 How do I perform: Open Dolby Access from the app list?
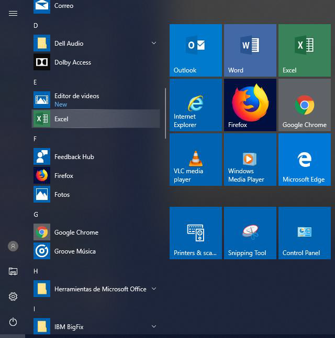pos(96,62)
